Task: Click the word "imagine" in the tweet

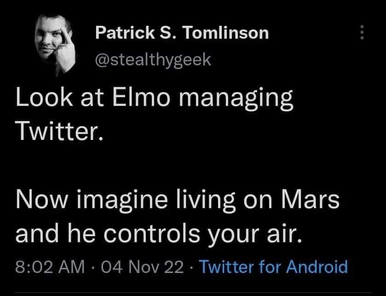Action: [122, 201]
